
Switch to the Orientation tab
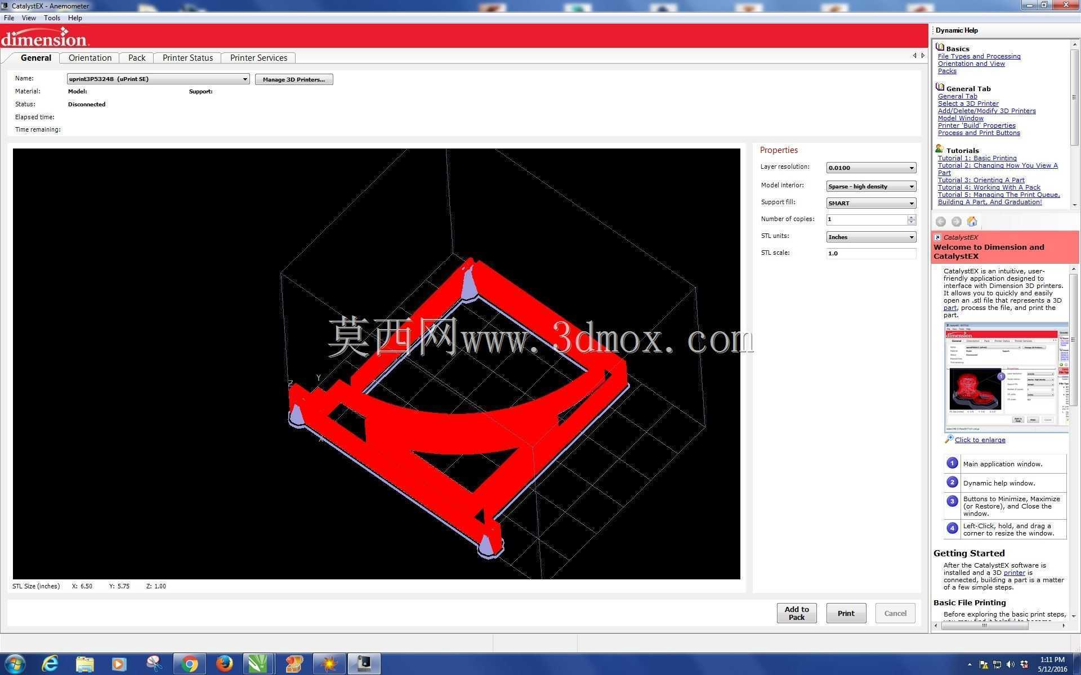(x=90, y=58)
